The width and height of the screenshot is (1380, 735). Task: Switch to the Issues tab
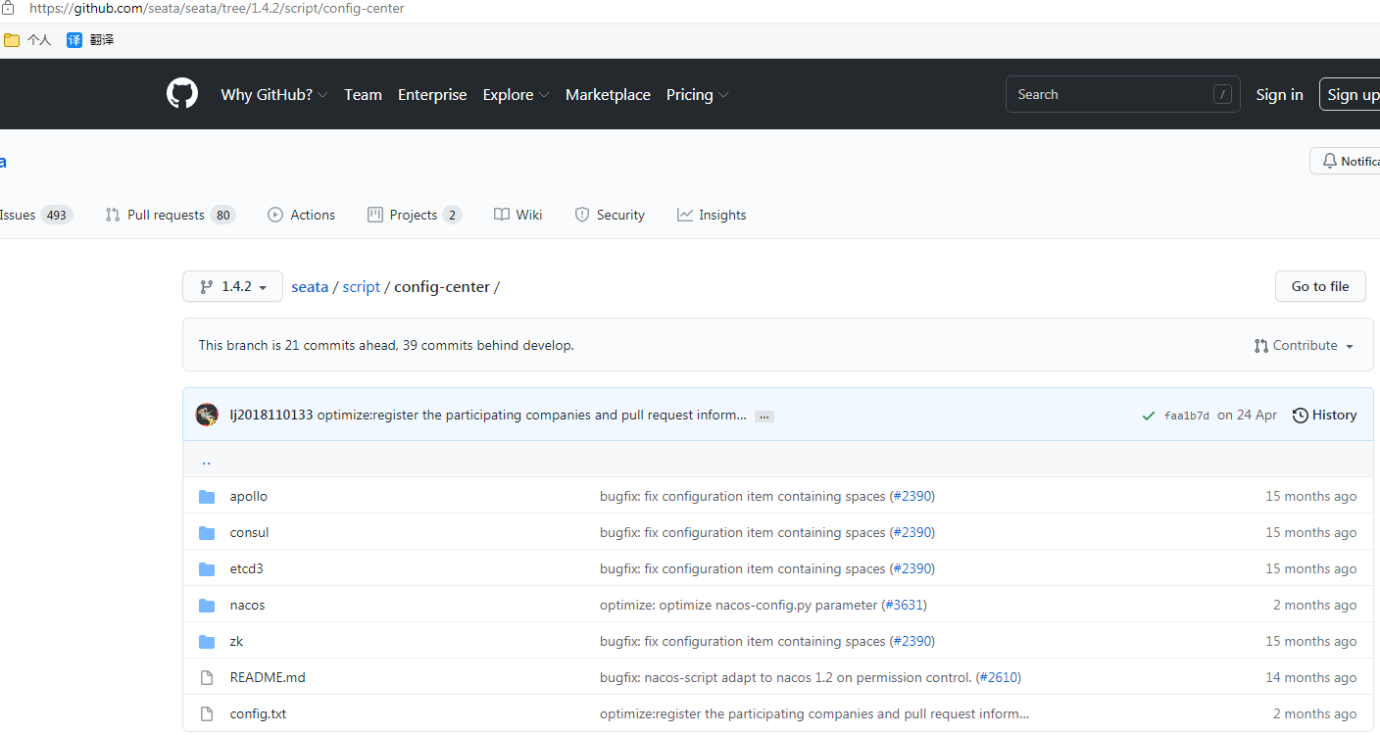pos(35,215)
